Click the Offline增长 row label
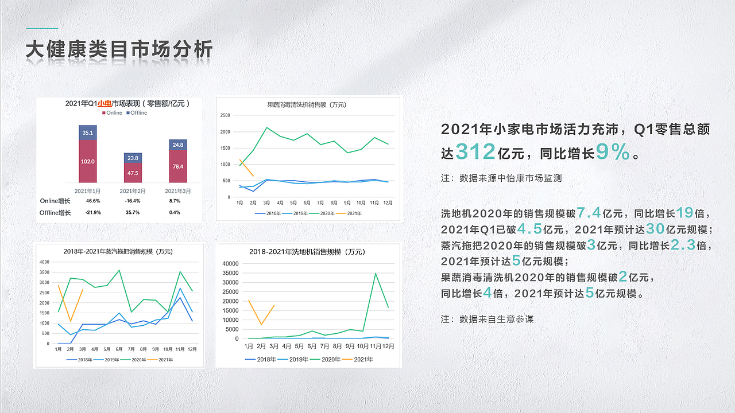The image size is (735, 413). [55, 213]
